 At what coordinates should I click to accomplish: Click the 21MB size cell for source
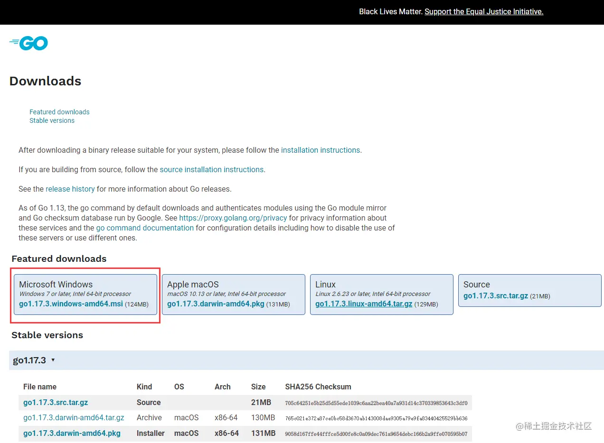261,402
